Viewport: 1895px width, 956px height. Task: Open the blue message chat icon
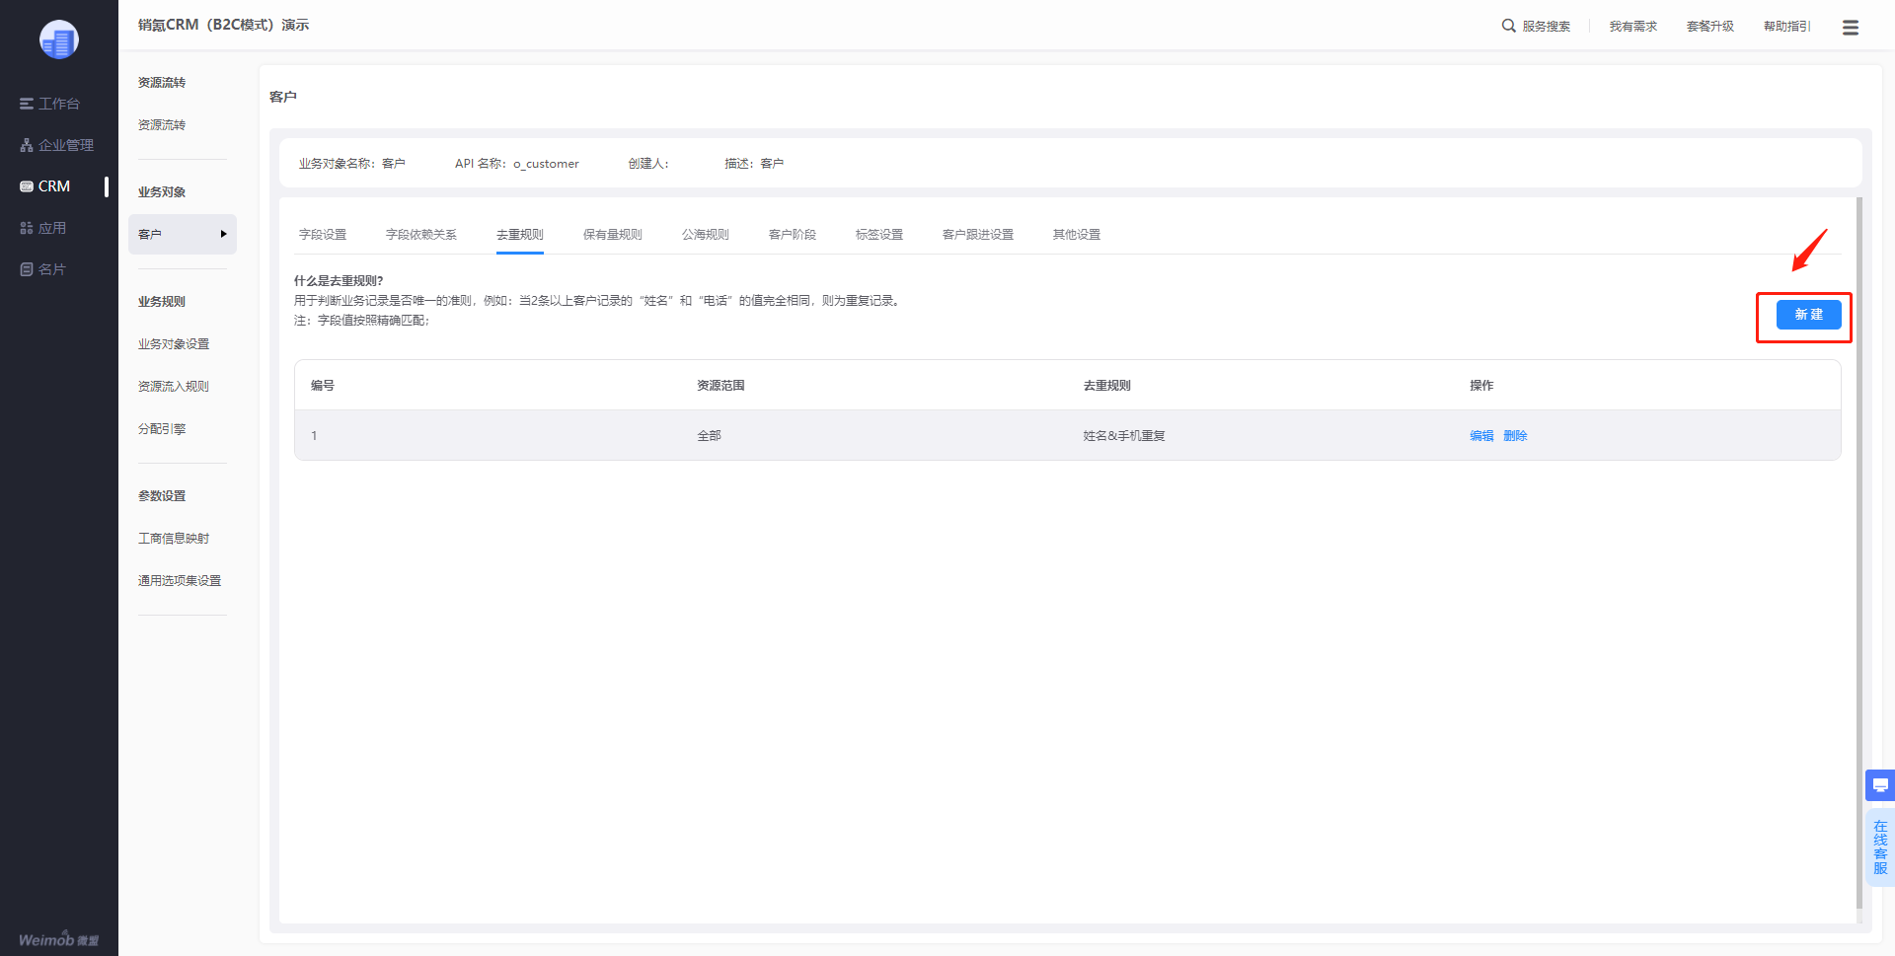[1880, 785]
